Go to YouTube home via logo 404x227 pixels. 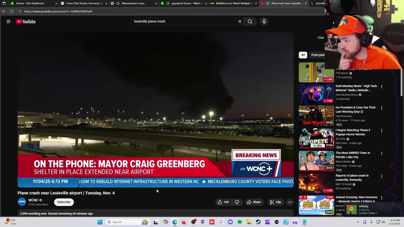click(26, 21)
